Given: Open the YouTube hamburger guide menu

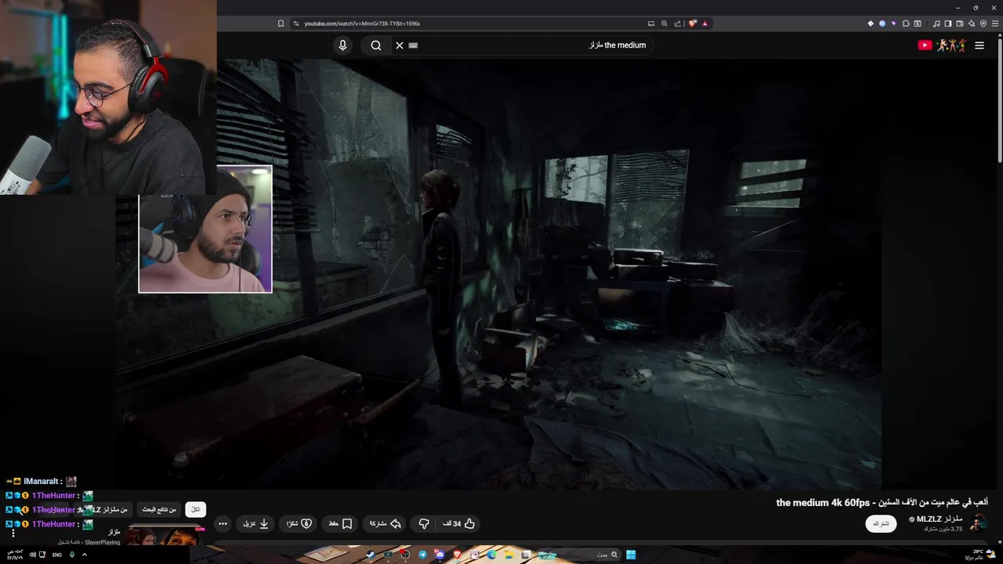Looking at the screenshot, I should click(979, 45).
